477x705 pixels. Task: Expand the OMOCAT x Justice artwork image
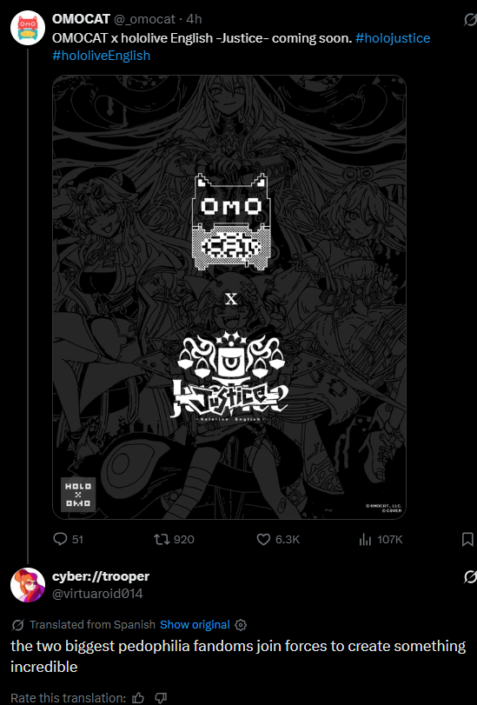tap(229, 296)
